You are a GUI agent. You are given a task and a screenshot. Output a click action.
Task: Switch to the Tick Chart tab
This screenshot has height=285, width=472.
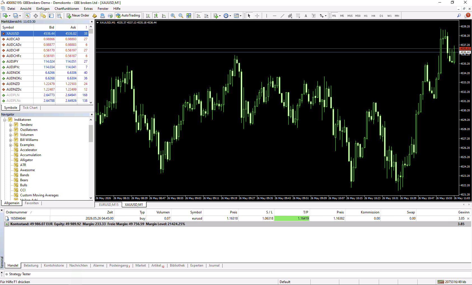pos(30,108)
